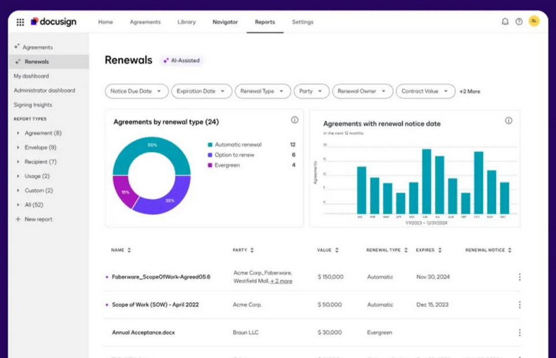Open the Party filter dropdown
This screenshot has height=358, width=556.
pyautogui.click(x=311, y=91)
